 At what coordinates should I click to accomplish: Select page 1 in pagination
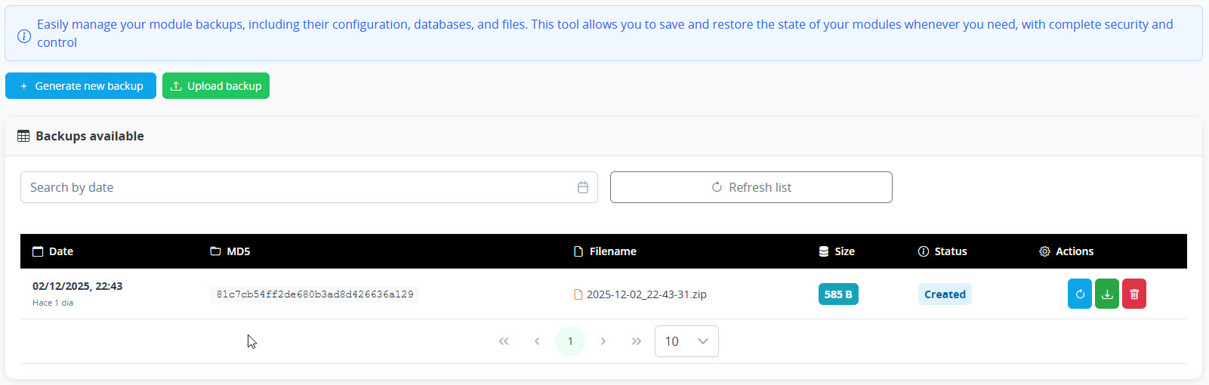[x=570, y=341]
